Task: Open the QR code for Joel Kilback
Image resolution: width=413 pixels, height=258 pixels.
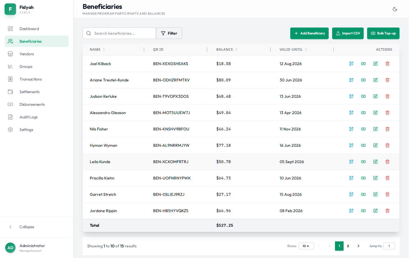Action: (351, 64)
